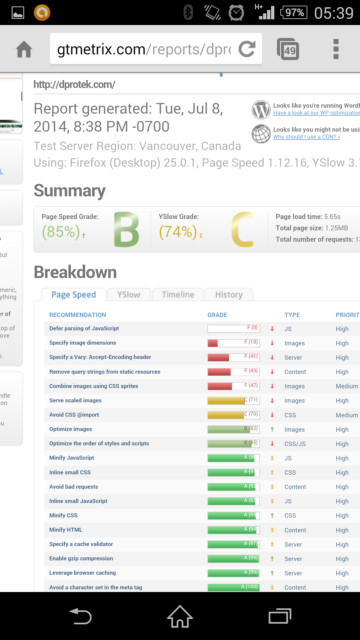
Task: Open 'Avoid a character set in the meta tag'
Action: [96, 587]
